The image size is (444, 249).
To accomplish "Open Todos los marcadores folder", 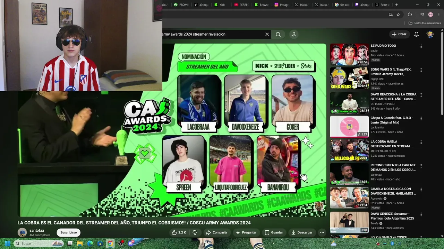I will [425, 23].
